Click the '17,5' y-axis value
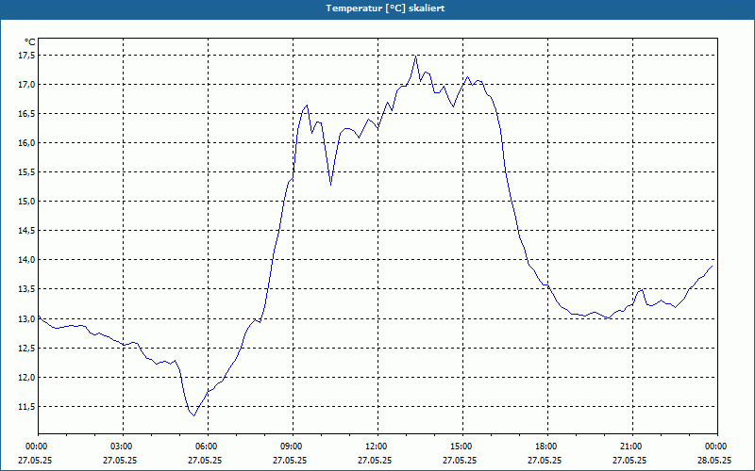The image size is (755, 471). coord(26,56)
